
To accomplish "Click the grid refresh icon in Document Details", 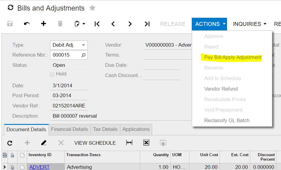I will (x=10, y=143).
